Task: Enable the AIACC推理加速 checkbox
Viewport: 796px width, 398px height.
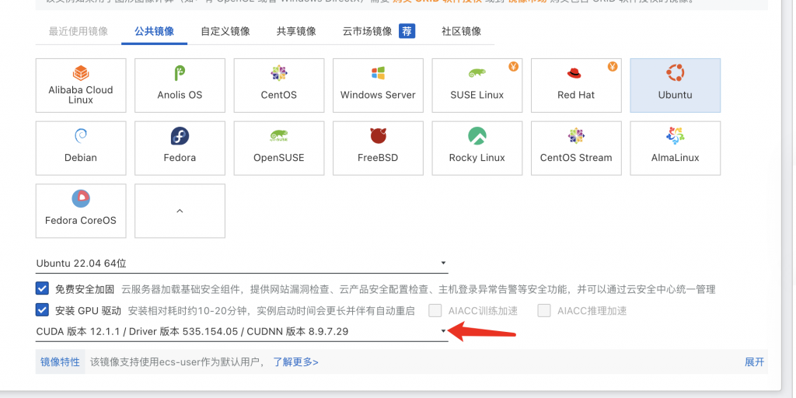Action: 544,310
